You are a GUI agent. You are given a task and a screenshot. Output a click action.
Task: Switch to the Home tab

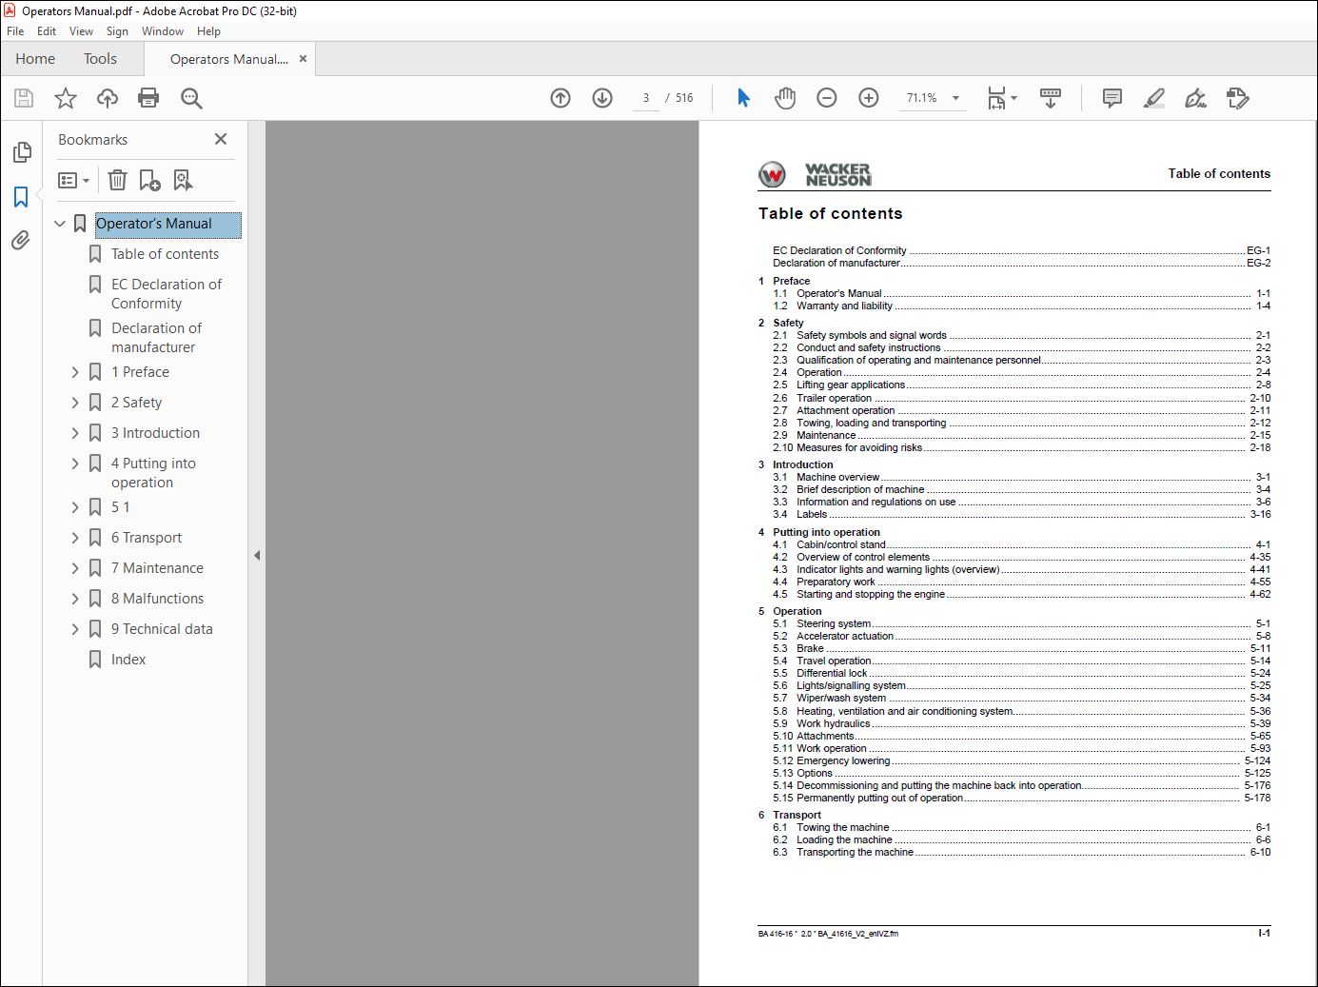[35, 59]
